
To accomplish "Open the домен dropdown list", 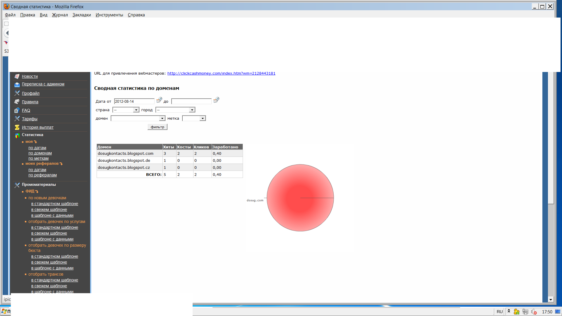I will tap(162, 118).
